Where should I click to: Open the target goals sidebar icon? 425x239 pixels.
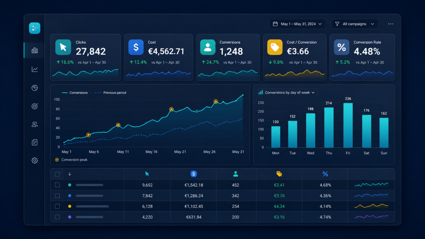pyautogui.click(x=34, y=106)
